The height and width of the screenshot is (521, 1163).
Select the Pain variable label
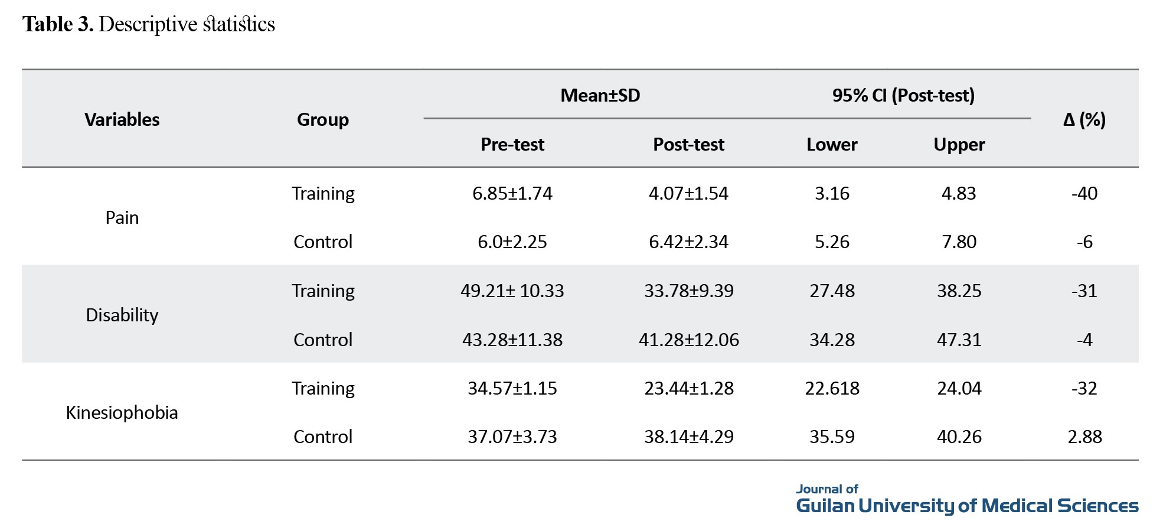(x=122, y=217)
